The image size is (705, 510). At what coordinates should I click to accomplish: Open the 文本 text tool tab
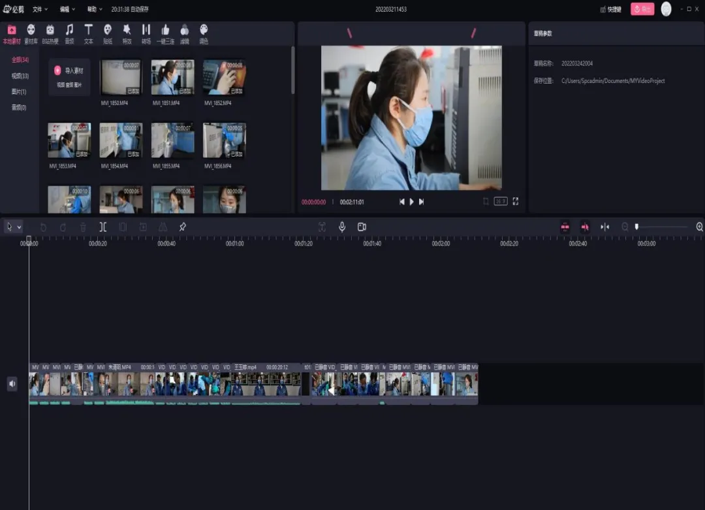coord(89,34)
